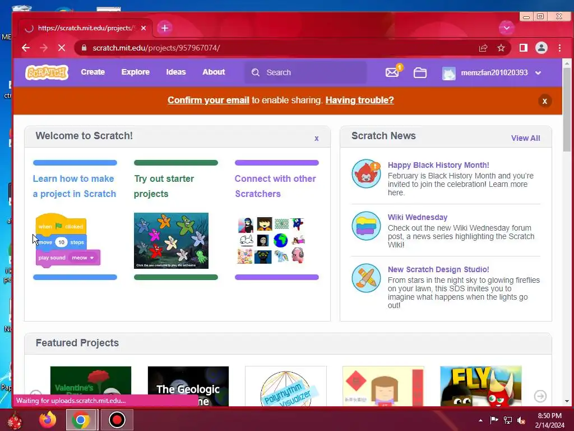Viewport: 574px width, 431px height.
Task: Open the Create menu
Action: pos(92,72)
